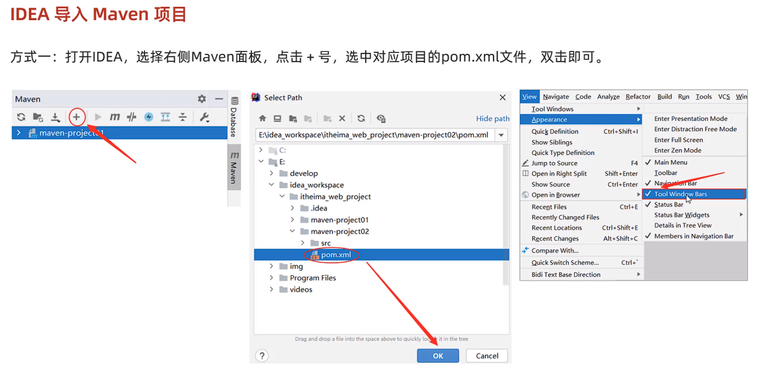Collapse the E: drive node
This screenshot has width=764, height=370.
[261, 162]
